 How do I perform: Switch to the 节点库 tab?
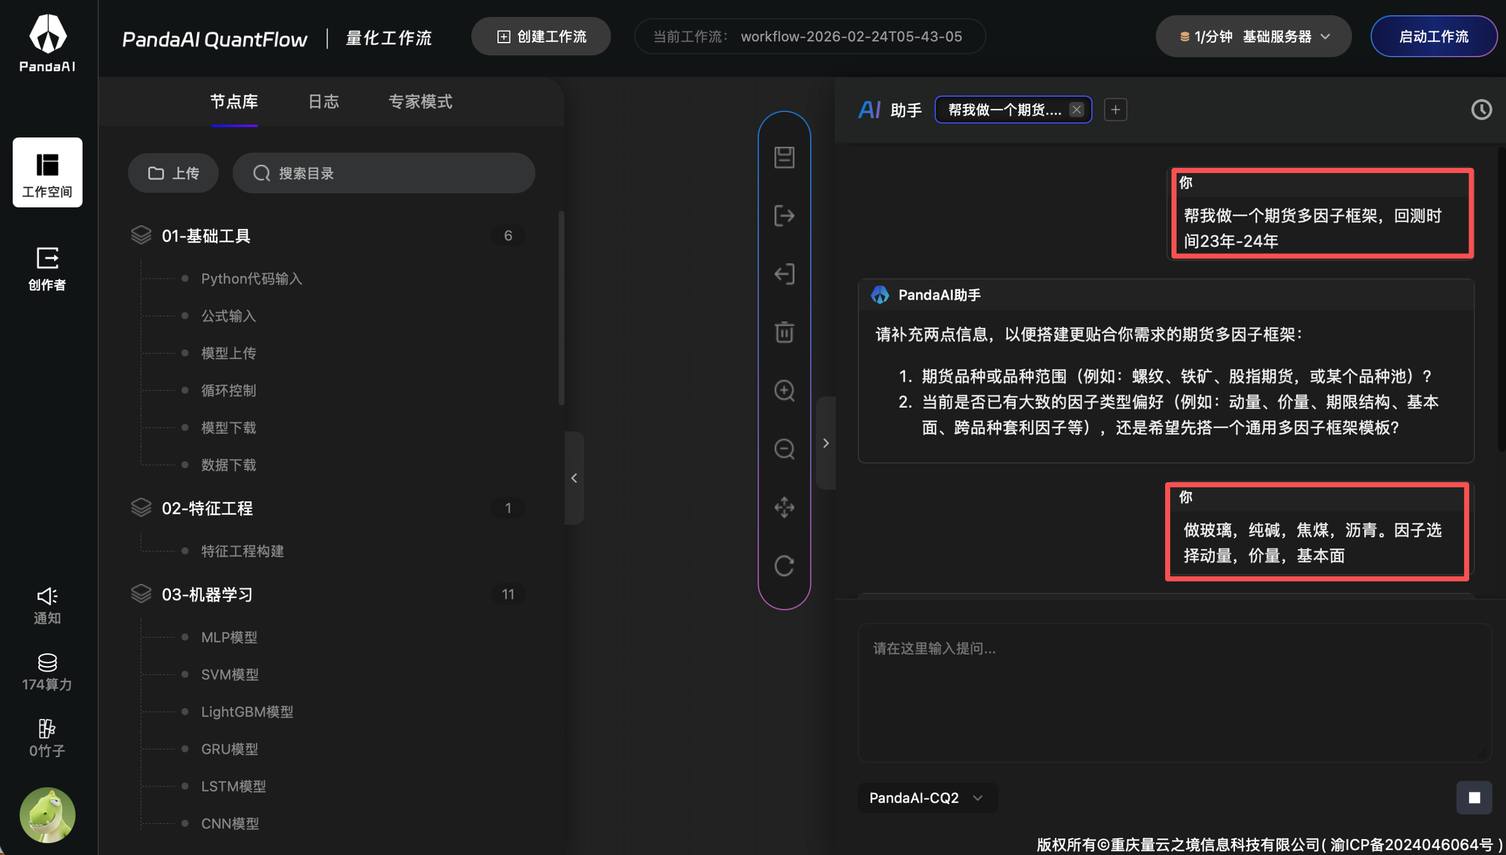click(234, 102)
